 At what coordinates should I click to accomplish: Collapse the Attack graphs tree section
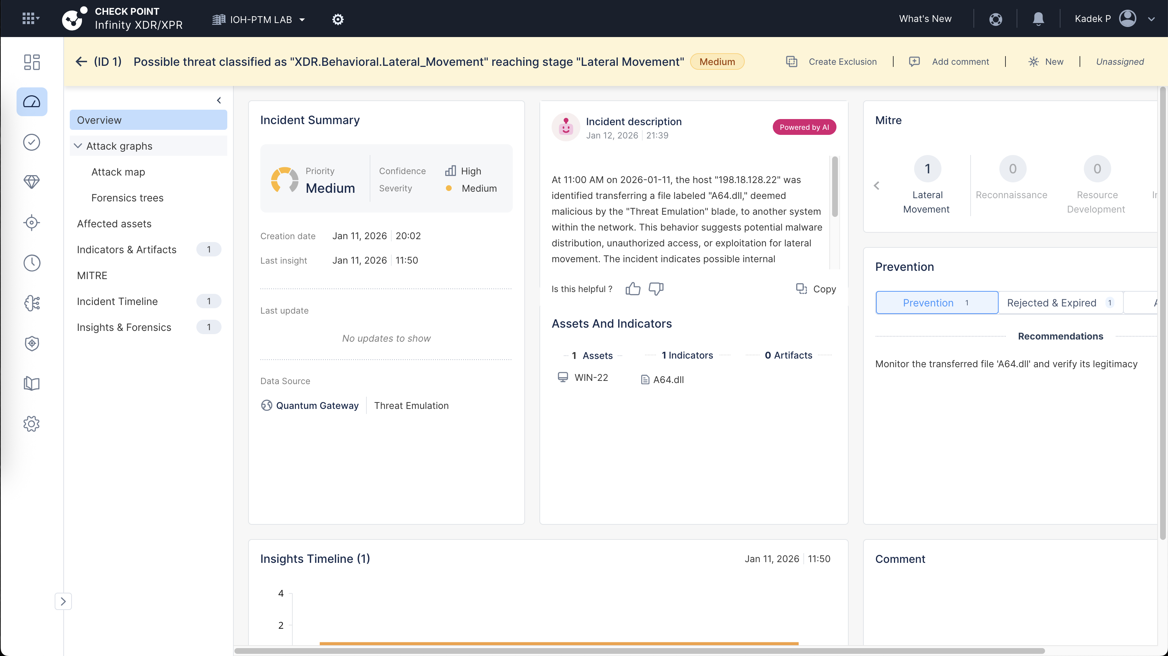pyautogui.click(x=78, y=146)
